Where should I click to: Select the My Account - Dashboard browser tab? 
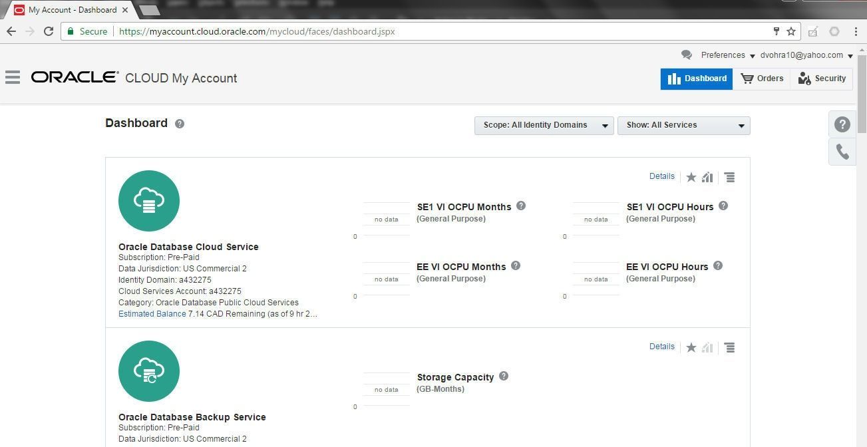point(72,10)
